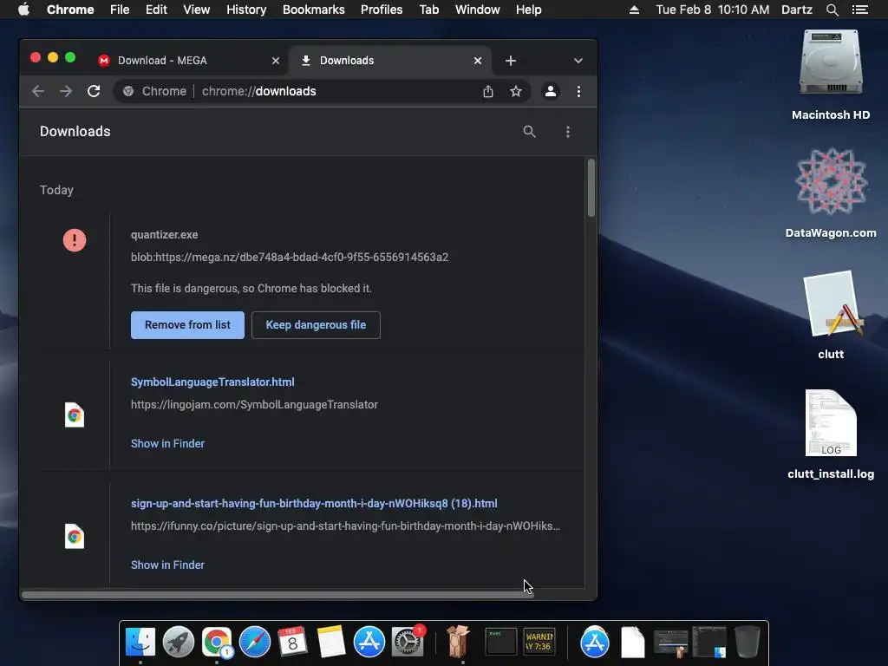Viewport: 888px width, 666px height.
Task: Open the Trash in the dock
Action: 747,642
